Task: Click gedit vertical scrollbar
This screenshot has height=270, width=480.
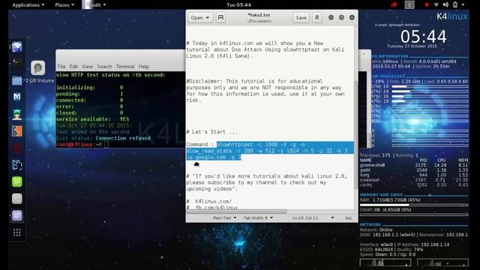Action: pos(355,135)
